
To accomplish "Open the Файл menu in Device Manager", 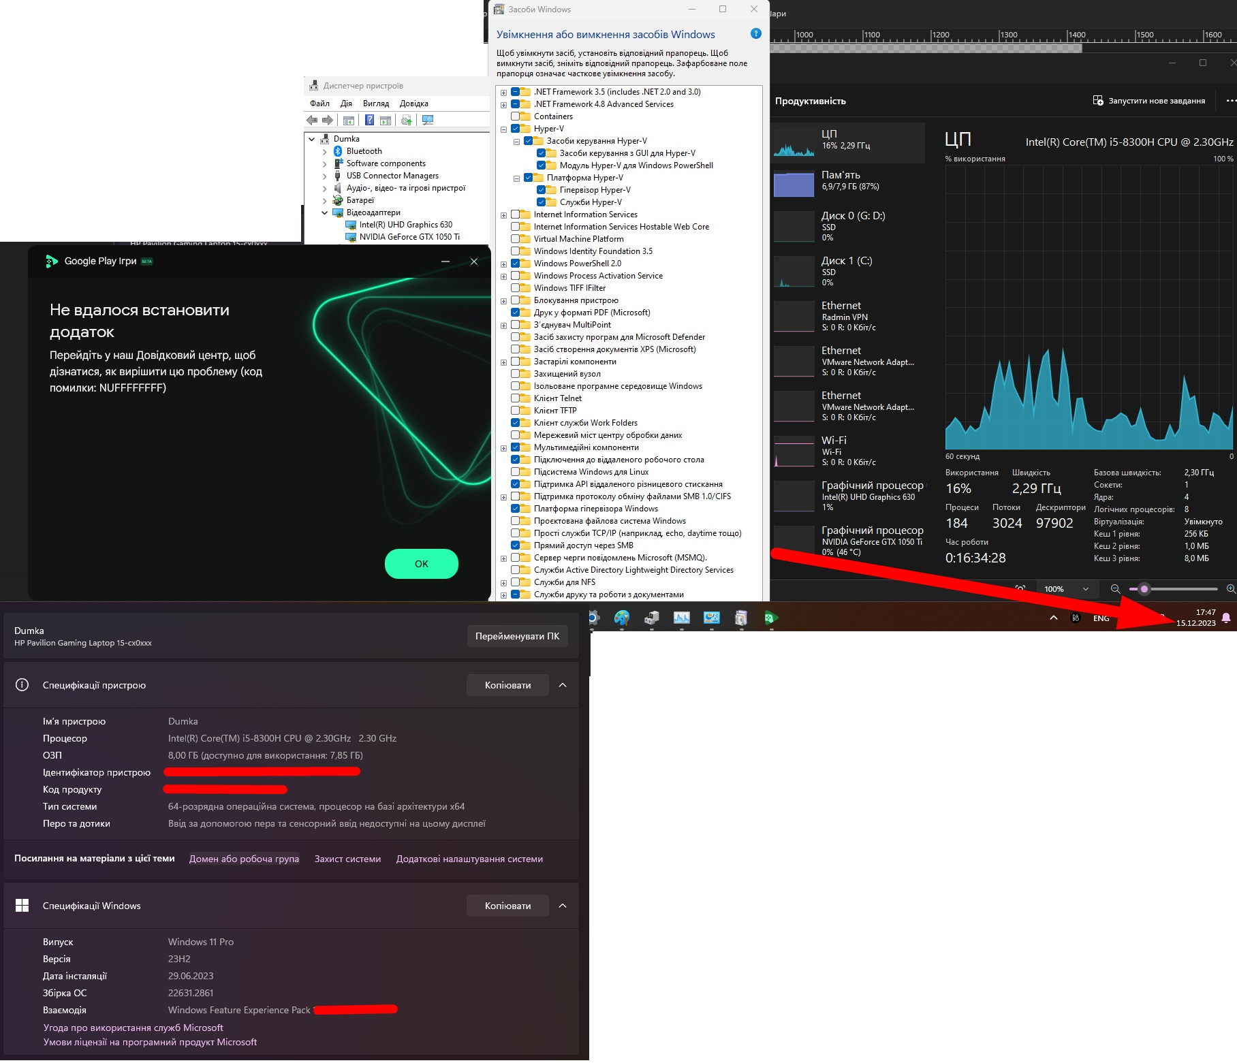I will tap(319, 104).
